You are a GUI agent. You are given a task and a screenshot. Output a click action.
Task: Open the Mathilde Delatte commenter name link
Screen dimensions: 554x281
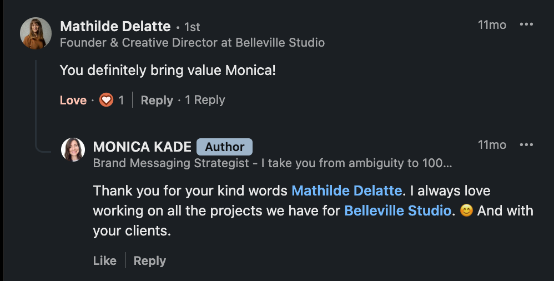coord(115,26)
